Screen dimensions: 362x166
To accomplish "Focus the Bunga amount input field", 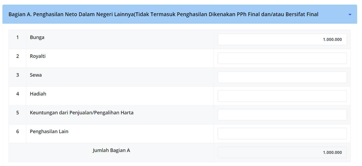I will 282,39.
